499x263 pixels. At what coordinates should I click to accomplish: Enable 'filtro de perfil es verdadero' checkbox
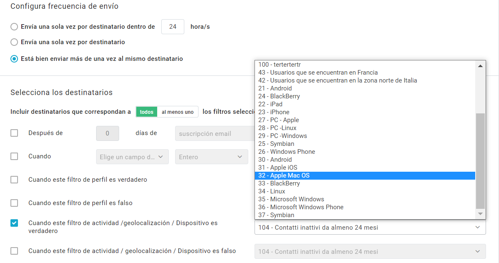click(14, 180)
